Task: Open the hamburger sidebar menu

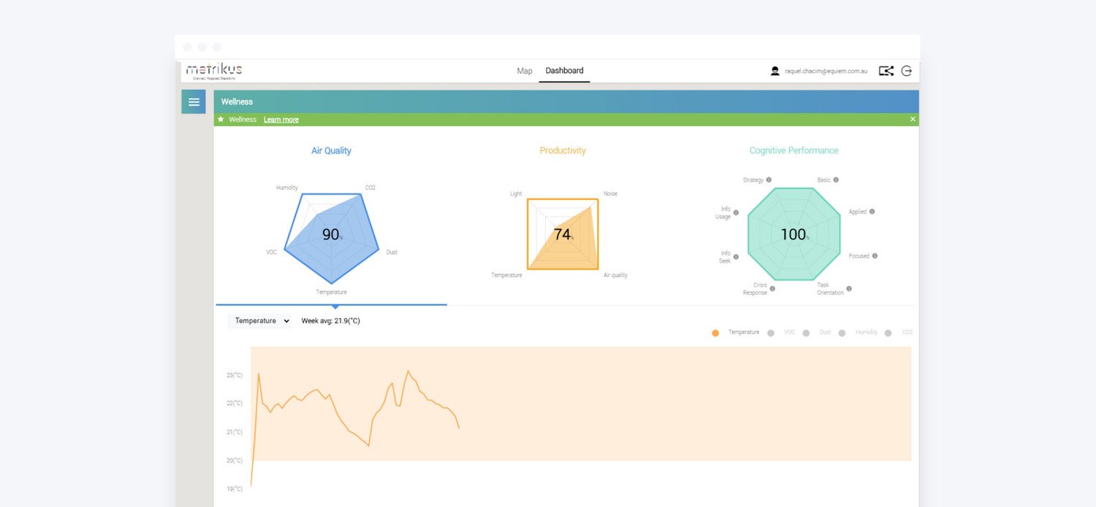Action: (x=194, y=102)
